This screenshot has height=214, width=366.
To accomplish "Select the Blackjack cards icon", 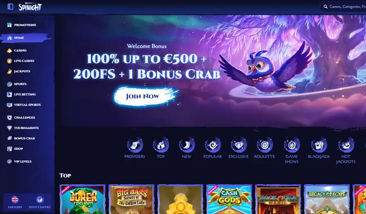I will point(318,145).
